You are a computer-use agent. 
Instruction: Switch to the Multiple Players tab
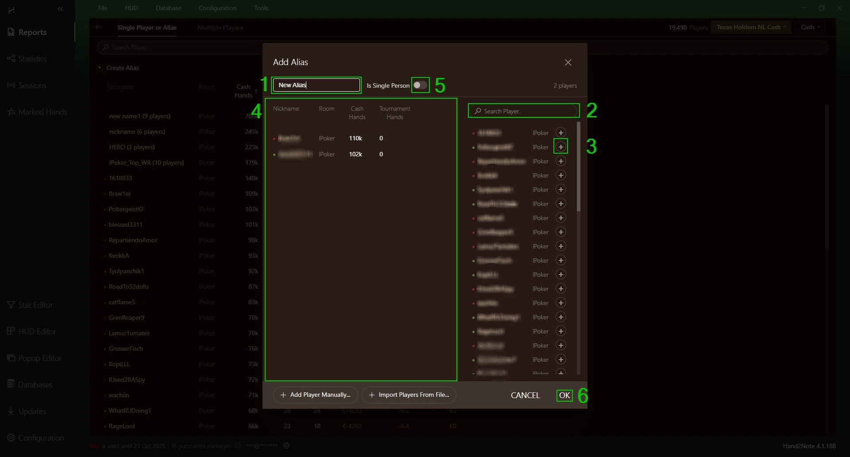tap(220, 27)
